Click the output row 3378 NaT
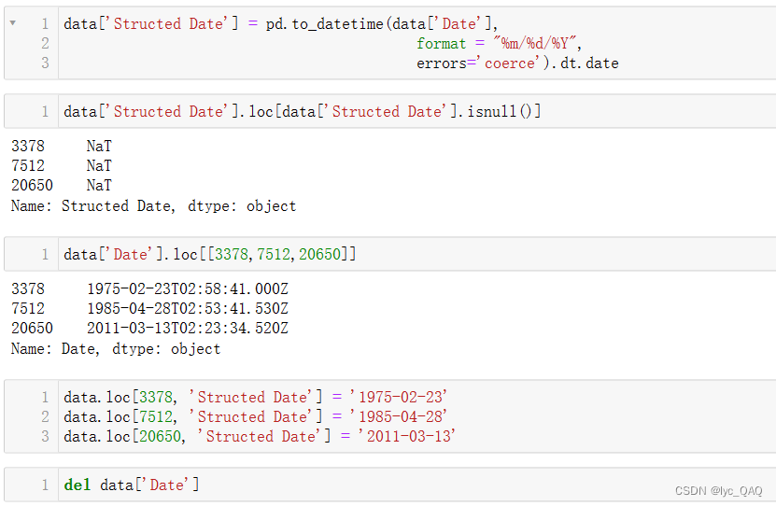This screenshot has width=776, height=506. pos(62,146)
